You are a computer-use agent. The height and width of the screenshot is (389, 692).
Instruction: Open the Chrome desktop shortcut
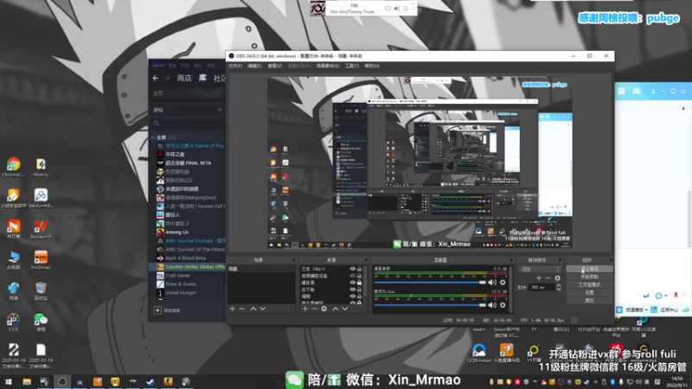(13, 167)
